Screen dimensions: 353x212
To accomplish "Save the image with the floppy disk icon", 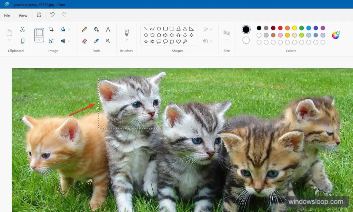I will 39,15.
